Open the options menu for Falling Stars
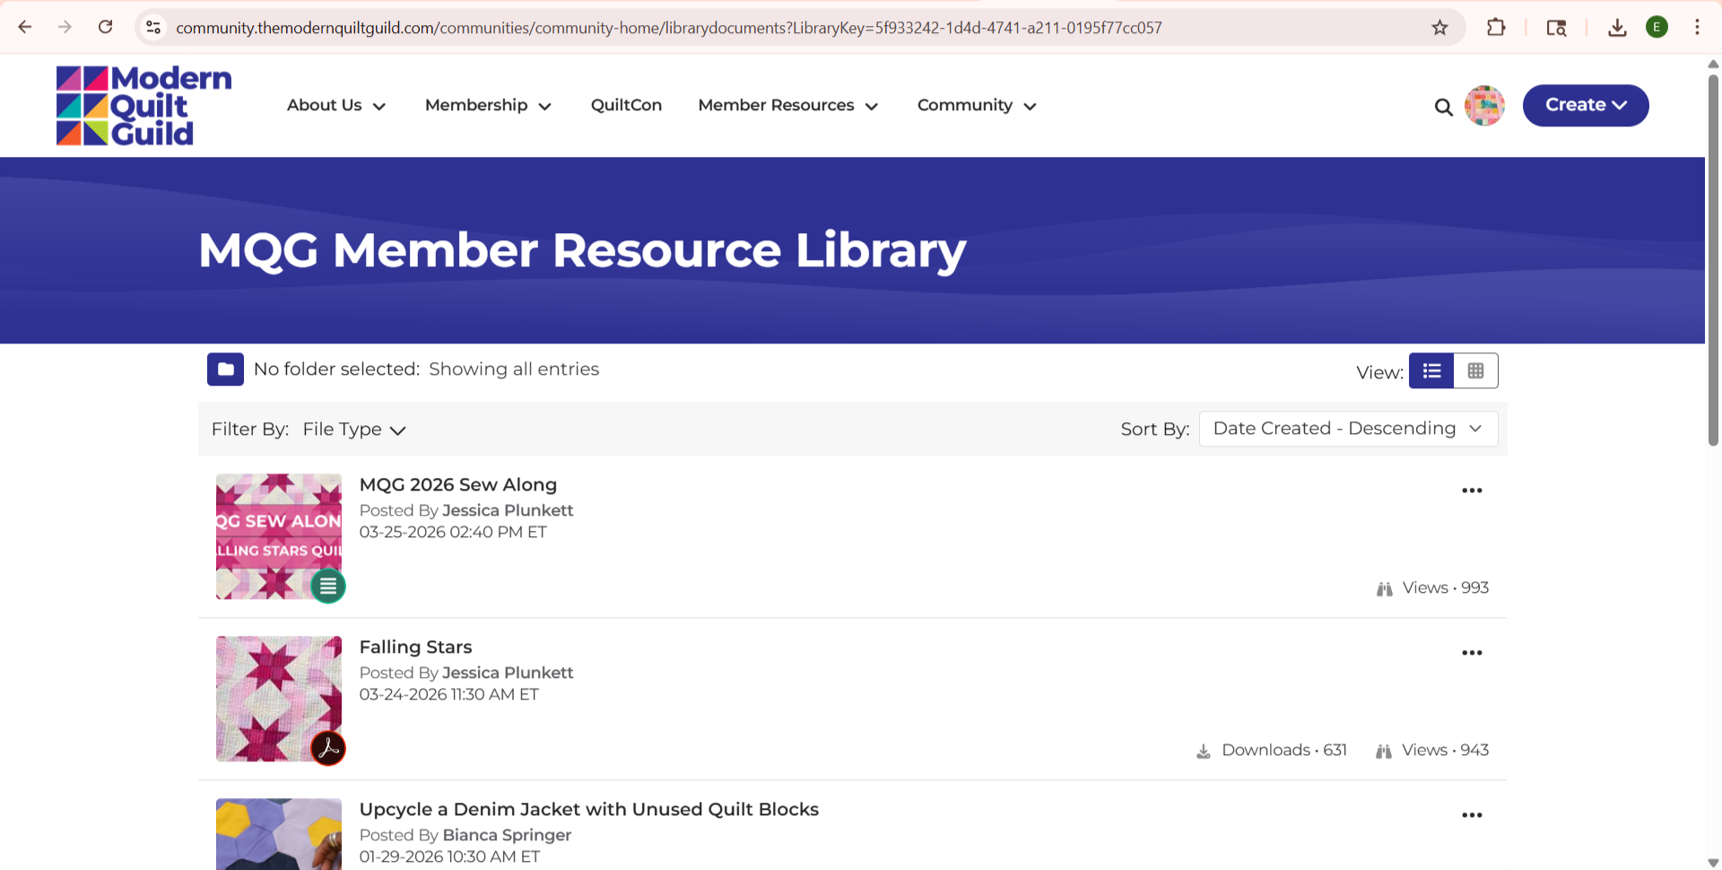Screen dimensions: 1722x870 tap(1472, 653)
